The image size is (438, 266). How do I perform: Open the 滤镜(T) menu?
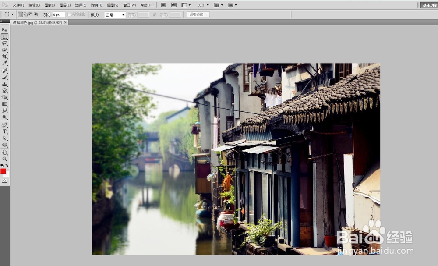click(96, 5)
